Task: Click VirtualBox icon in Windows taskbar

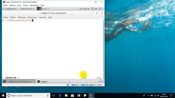Action: click(91, 96)
